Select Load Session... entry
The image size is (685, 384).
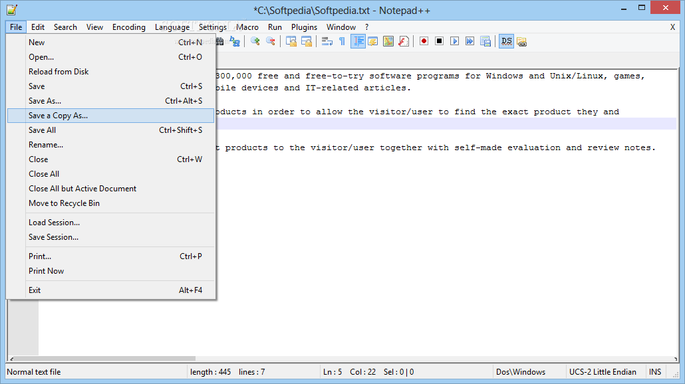[x=111, y=223]
